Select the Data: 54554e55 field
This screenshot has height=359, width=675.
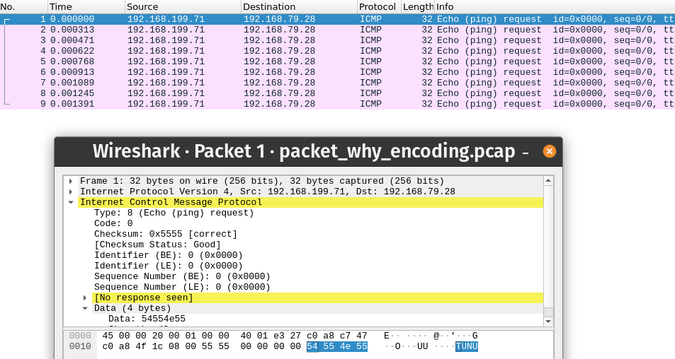tap(147, 319)
